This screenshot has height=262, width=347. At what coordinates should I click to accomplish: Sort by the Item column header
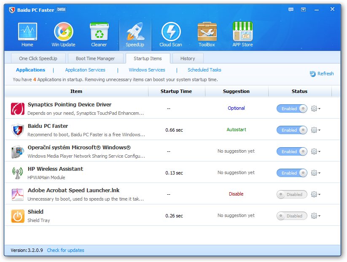click(76, 91)
